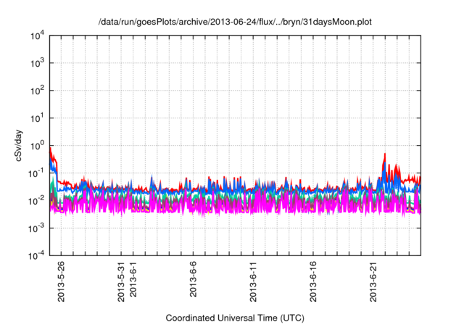Click the 10^-1 y-axis tick label
Viewport: 464px width, 325px height.
(36, 173)
